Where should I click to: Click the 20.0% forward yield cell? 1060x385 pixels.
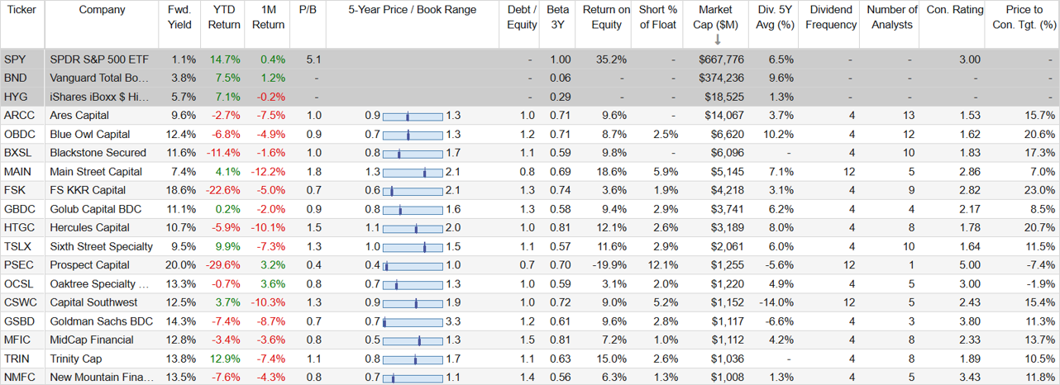(x=181, y=265)
